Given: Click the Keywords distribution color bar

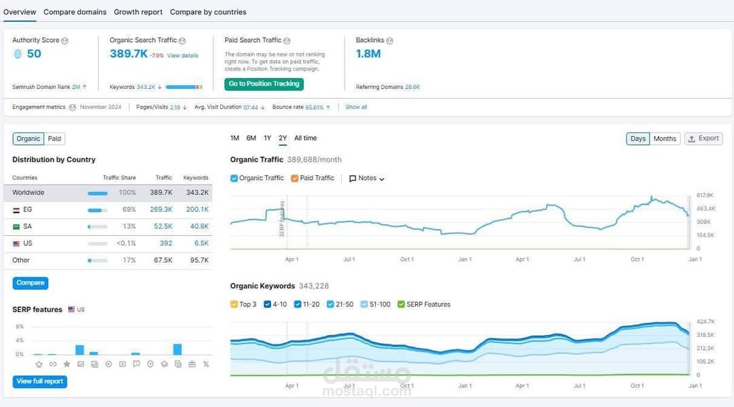Looking at the screenshot, I should [x=183, y=87].
